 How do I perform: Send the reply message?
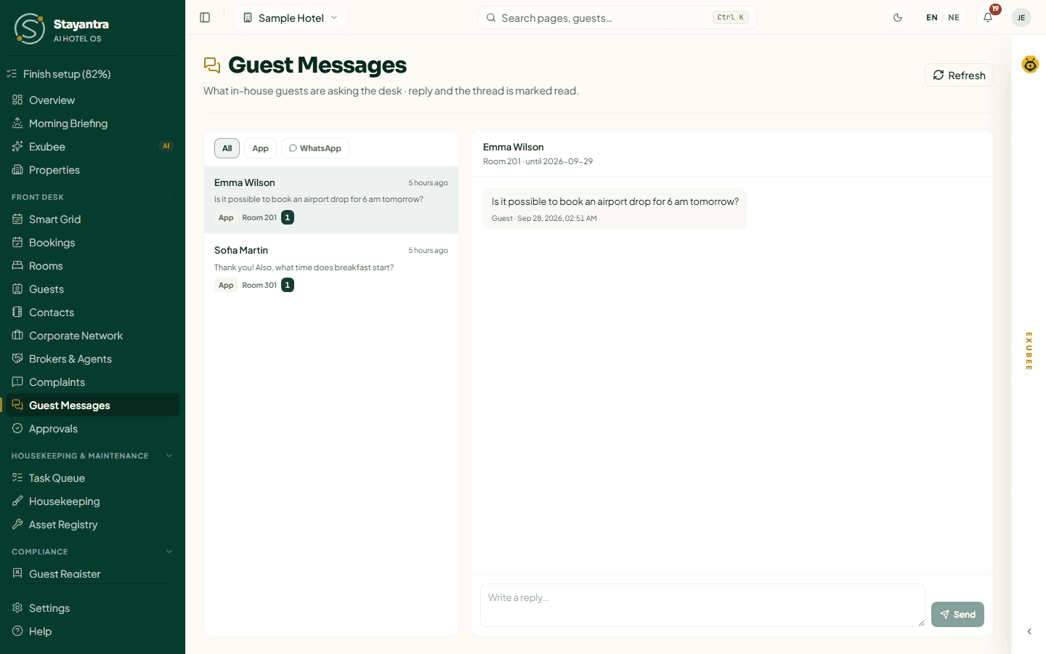coord(957,614)
